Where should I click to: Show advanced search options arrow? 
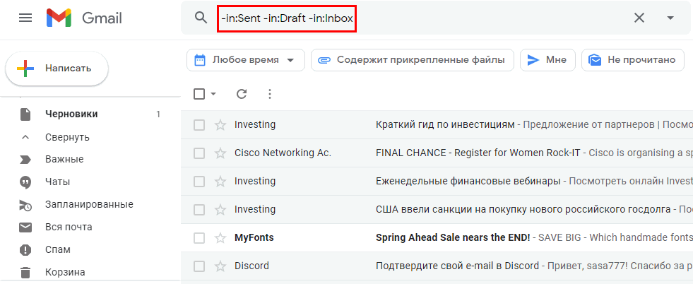pyautogui.click(x=670, y=18)
